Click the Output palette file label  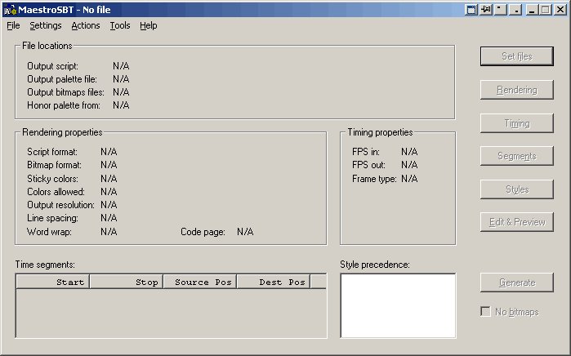[x=62, y=79]
